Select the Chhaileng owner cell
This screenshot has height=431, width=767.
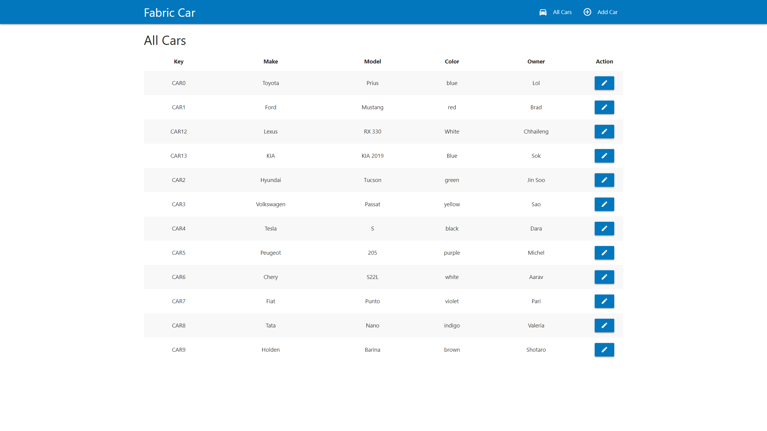coord(536,131)
